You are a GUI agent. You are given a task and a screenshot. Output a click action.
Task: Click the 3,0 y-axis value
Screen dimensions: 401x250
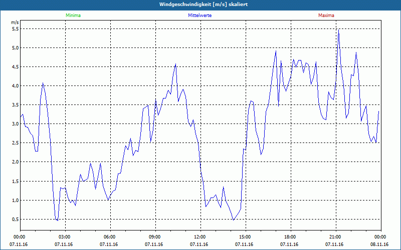click(16, 123)
